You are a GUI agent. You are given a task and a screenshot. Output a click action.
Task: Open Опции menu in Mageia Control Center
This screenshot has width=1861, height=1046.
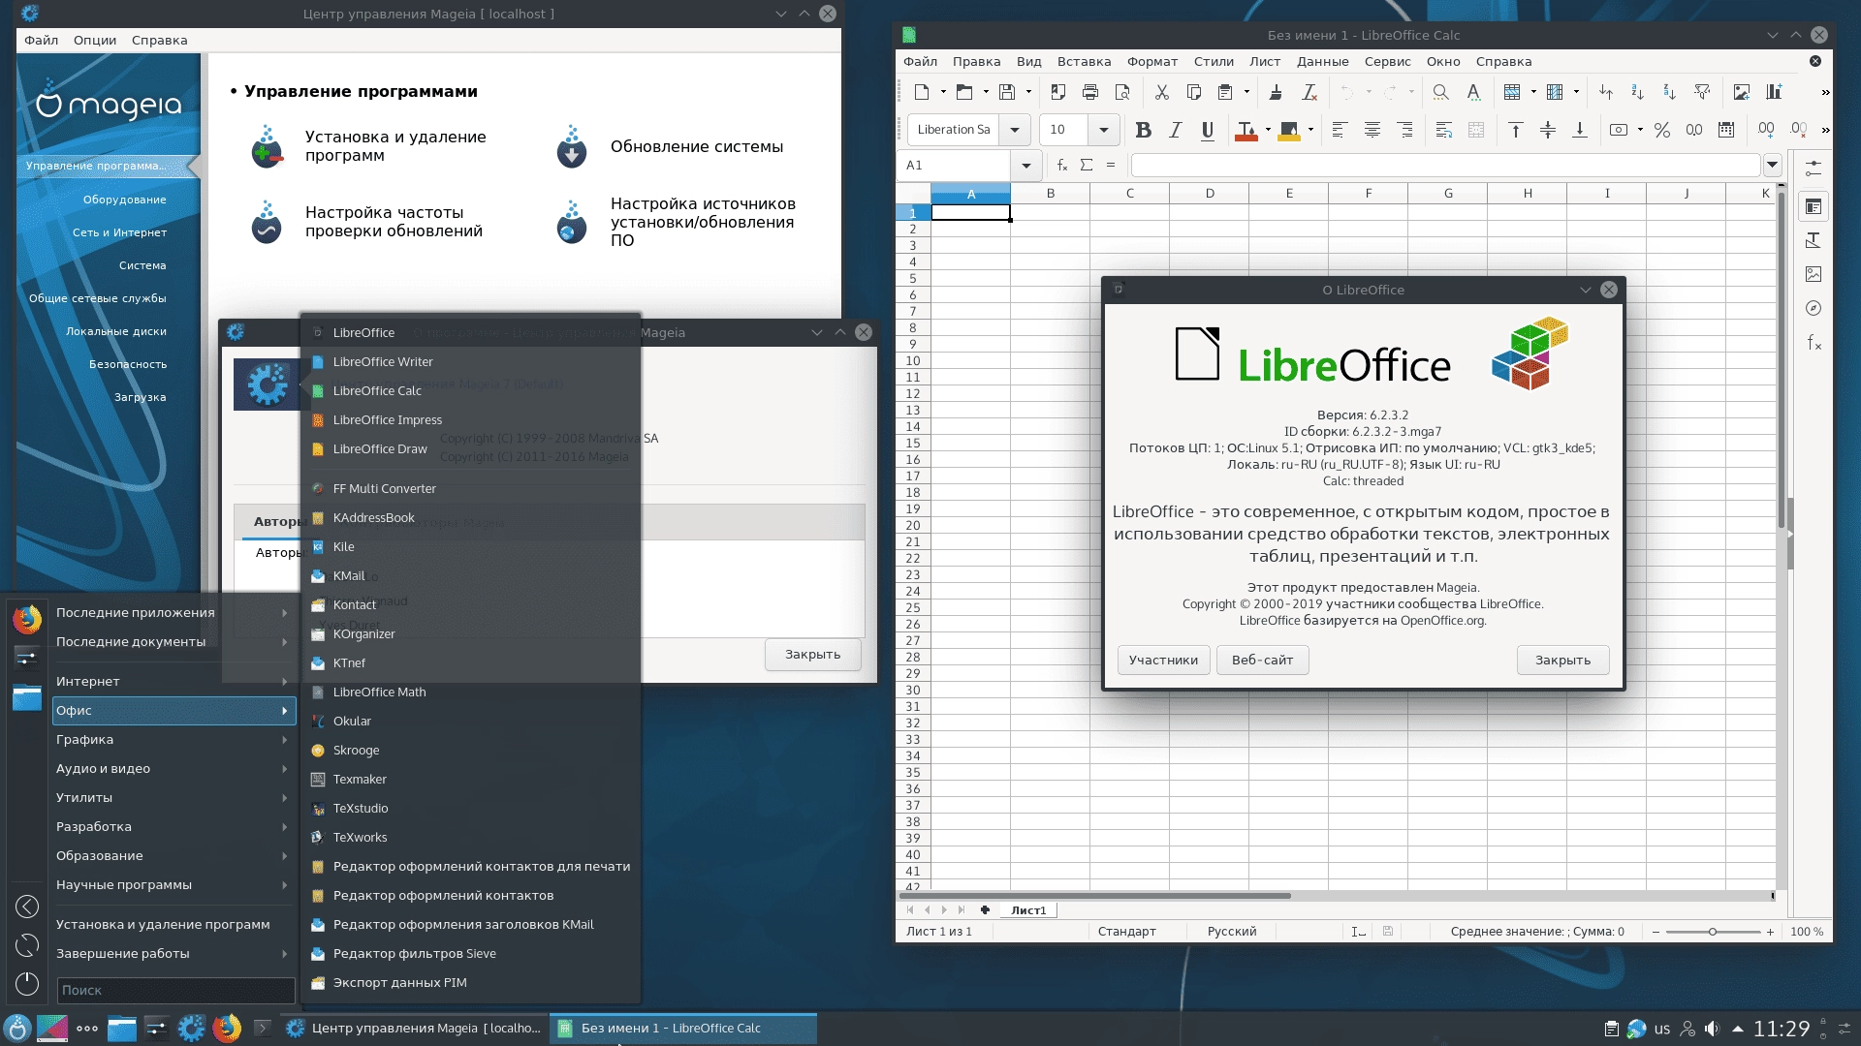tap(95, 41)
